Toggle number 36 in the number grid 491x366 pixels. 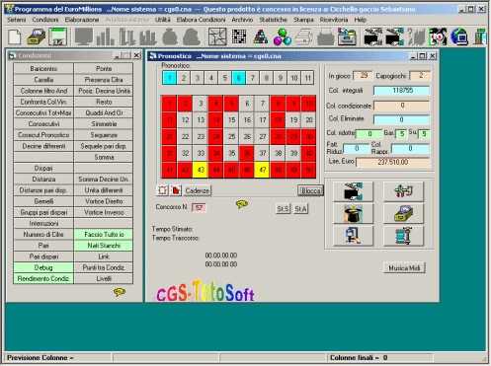247,153
